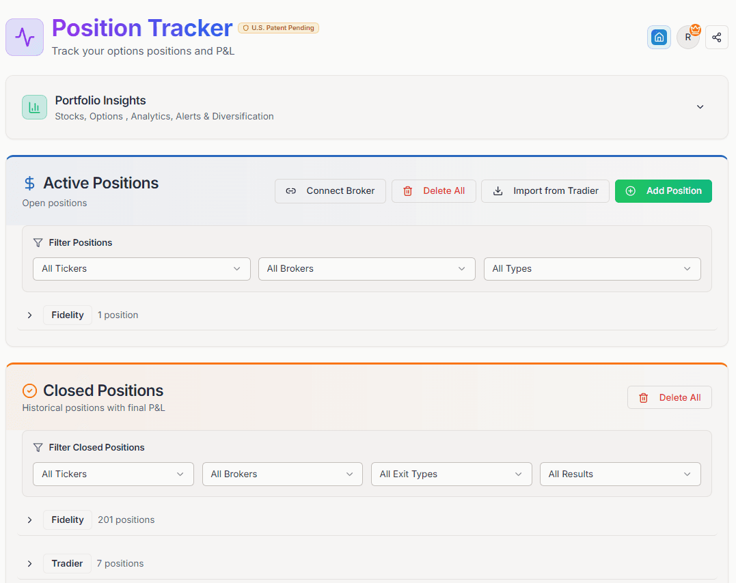Image resolution: width=736 pixels, height=583 pixels.
Task: Click the checkmark icon beside Closed Positions
Action: [29, 390]
